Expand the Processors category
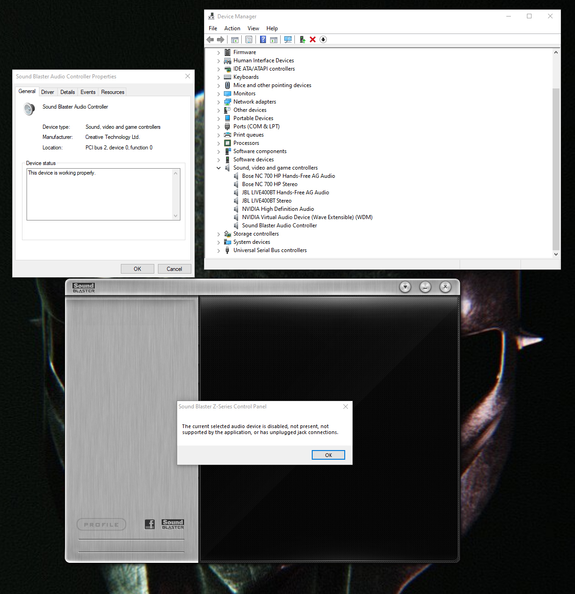This screenshot has width=575, height=594. 219,143
